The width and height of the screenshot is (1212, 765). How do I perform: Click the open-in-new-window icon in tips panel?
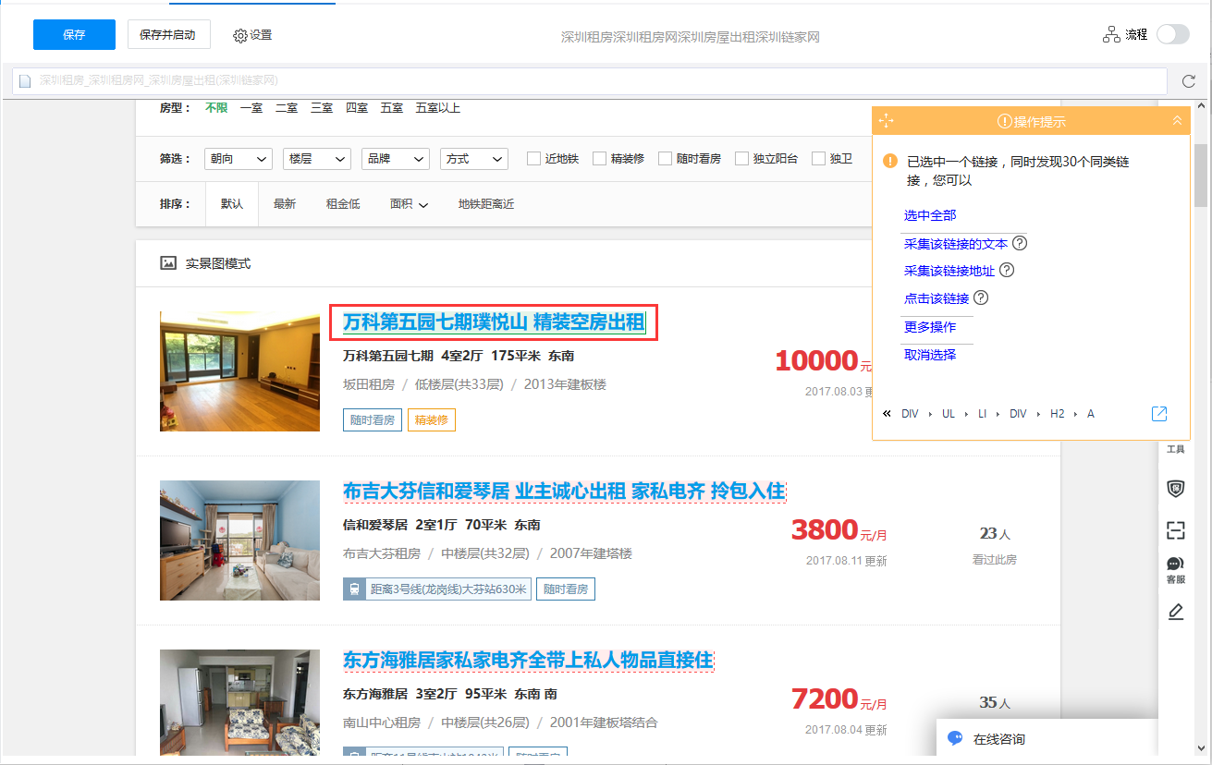tap(1159, 414)
